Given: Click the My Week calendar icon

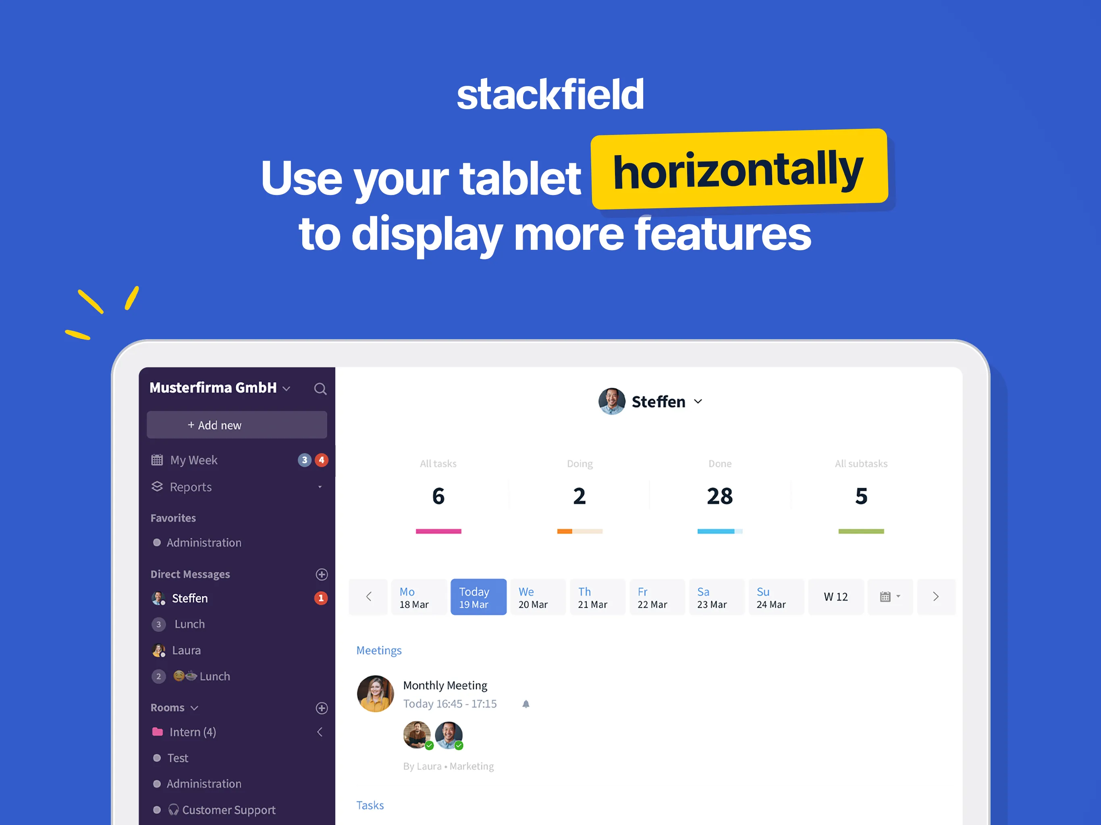Looking at the screenshot, I should click(160, 459).
